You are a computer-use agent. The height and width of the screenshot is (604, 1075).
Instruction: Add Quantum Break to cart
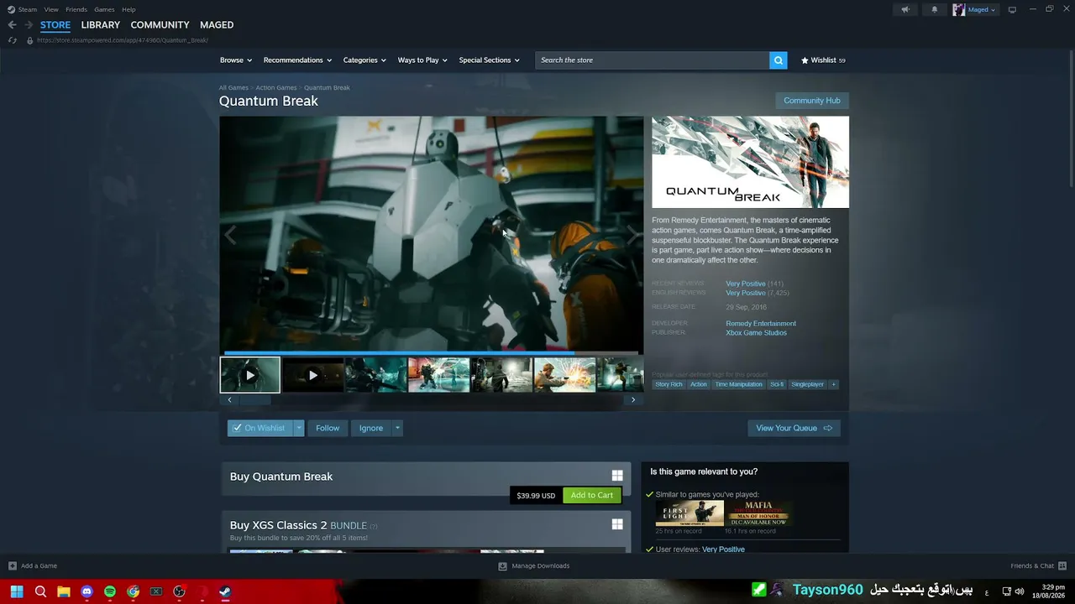point(592,495)
